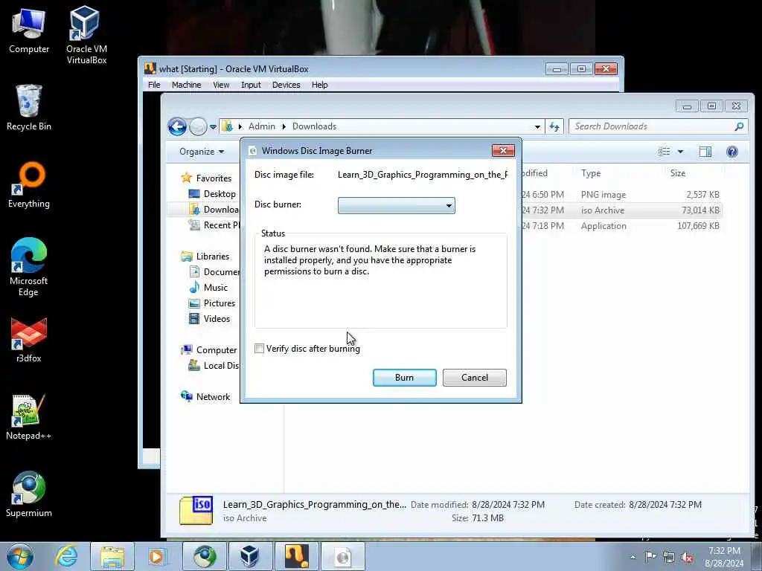The image size is (762, 571).
Task: Switch to Disc Image Burner taskbar button
Action: (x=342, y=556)
